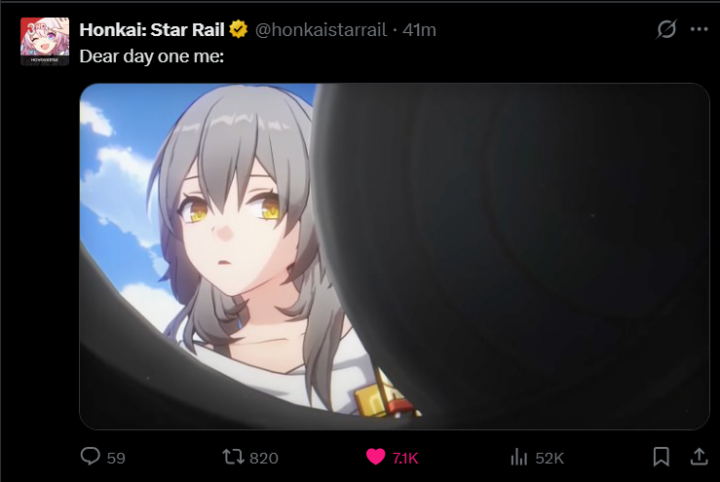Click the Honkai: Star Rail display name
The image size is (720, 482).
[152, 29]
